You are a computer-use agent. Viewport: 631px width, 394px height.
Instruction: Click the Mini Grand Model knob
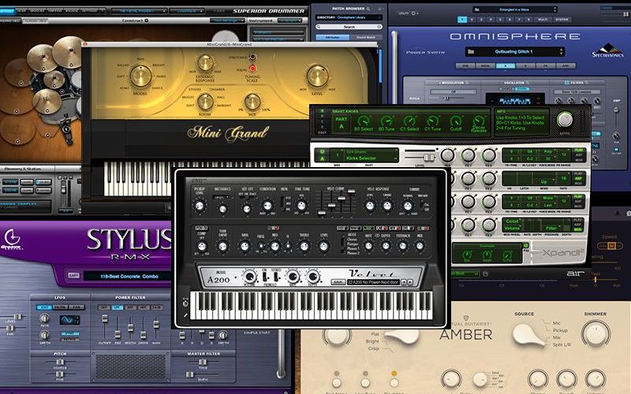point(140,76)
